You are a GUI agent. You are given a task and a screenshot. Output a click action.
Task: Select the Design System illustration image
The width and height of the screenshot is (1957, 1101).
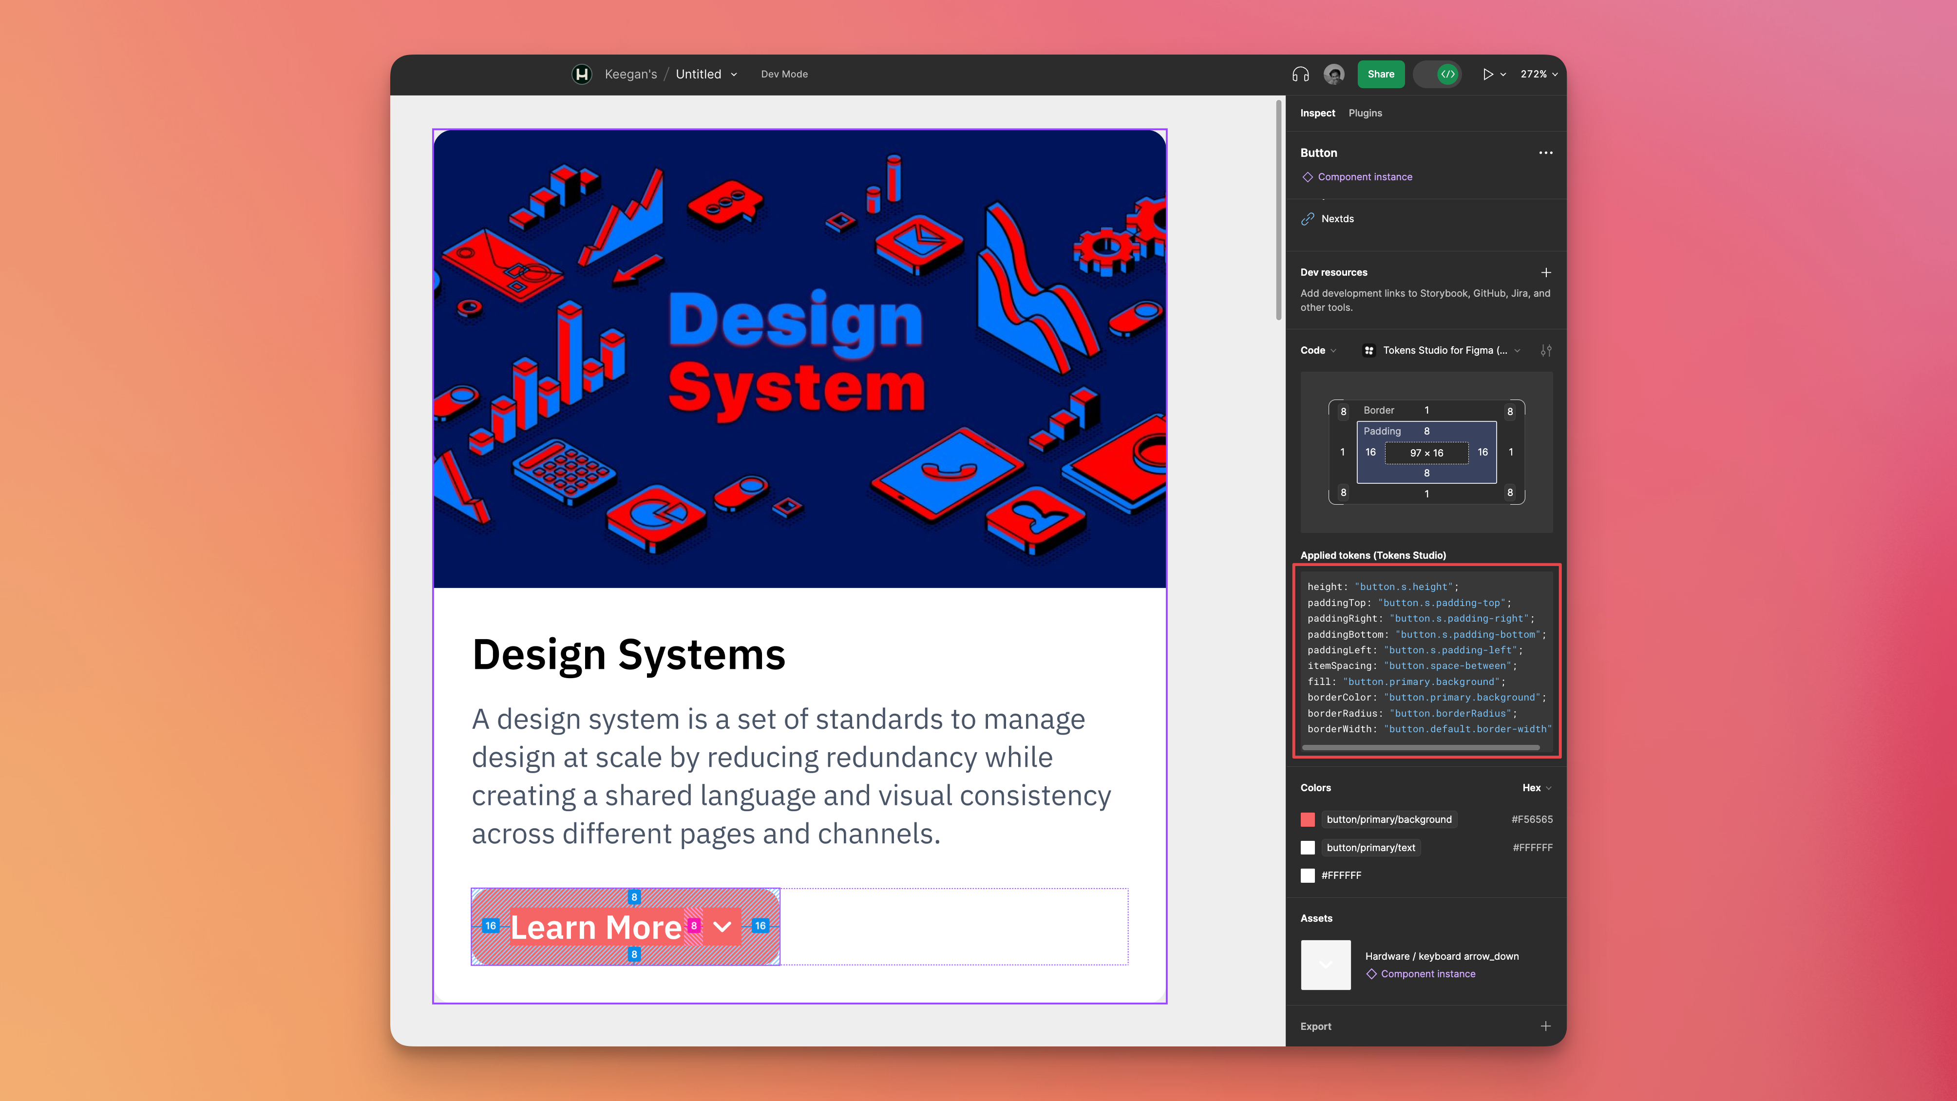[x=799, y=359]
